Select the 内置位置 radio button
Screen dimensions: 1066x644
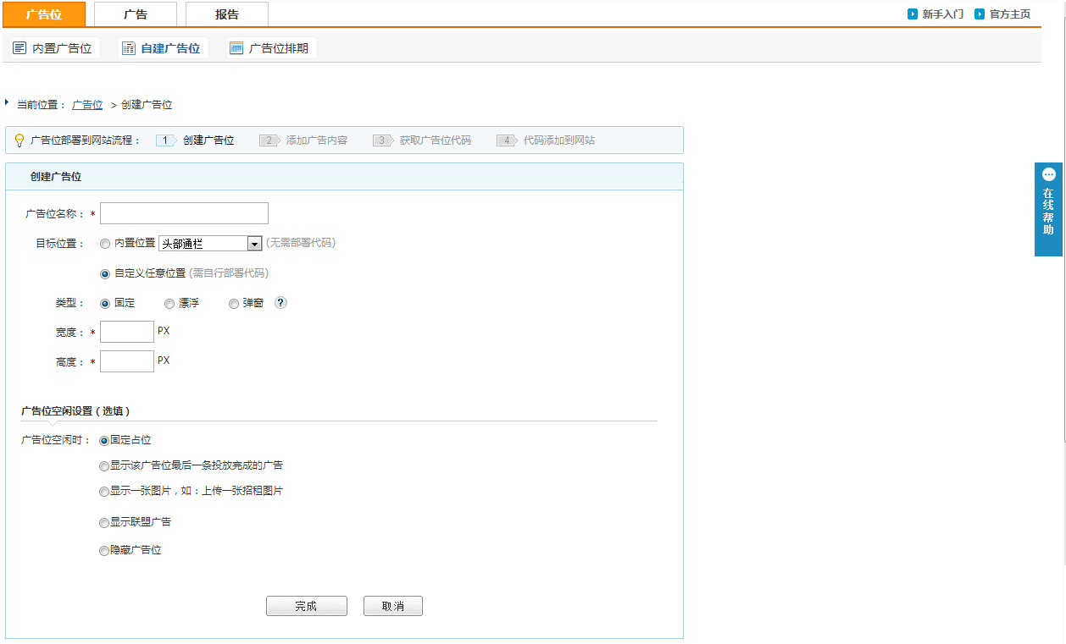(105, 244)
